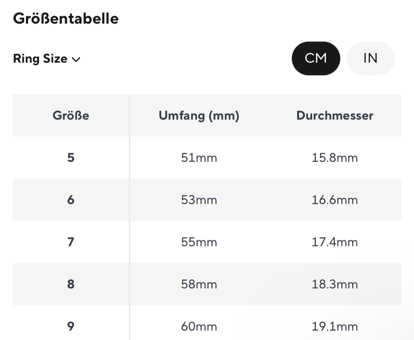This screenshot has width=414, height=340.
Task: Click the 16.6mm diameter cell
Action: click(335, 200)
